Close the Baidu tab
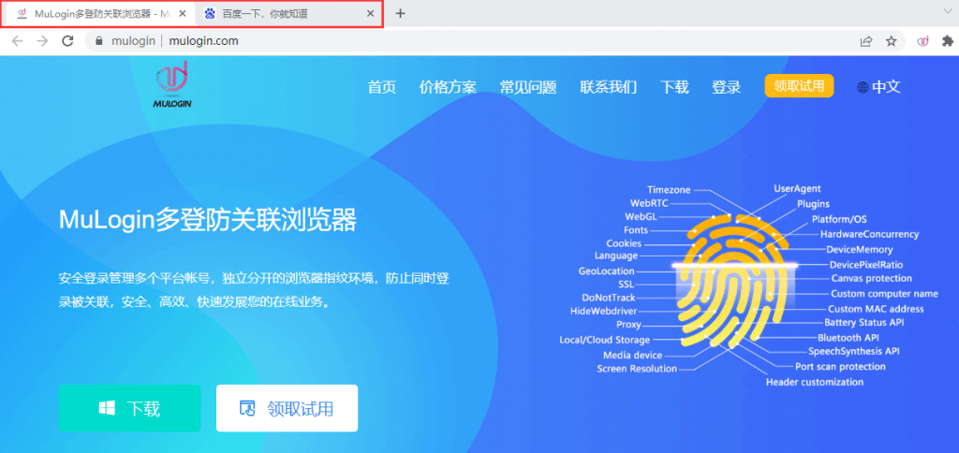The height and width of the screenshot is (453, 959). pyautogui.click(x=370, y=13)
